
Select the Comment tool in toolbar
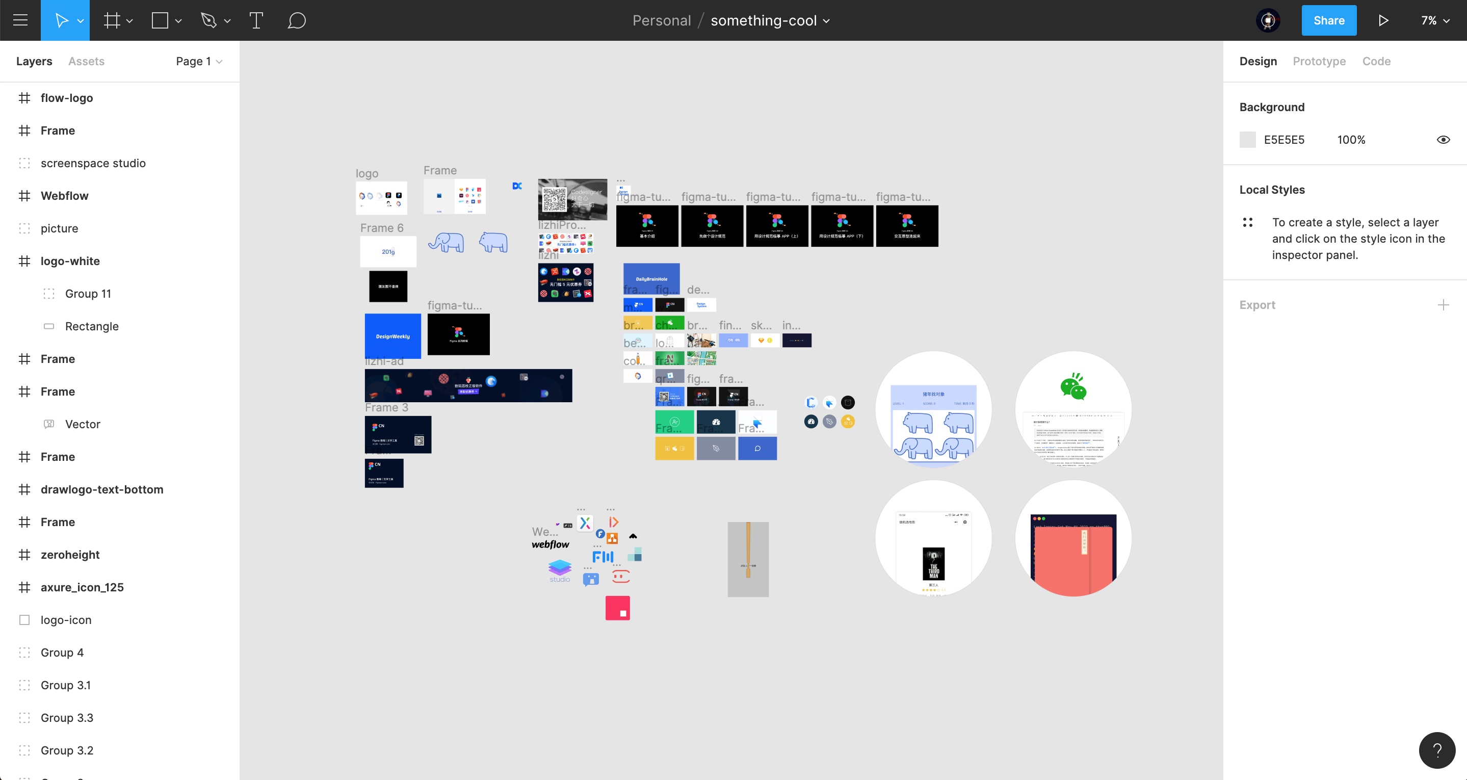[x=298, y=20]
